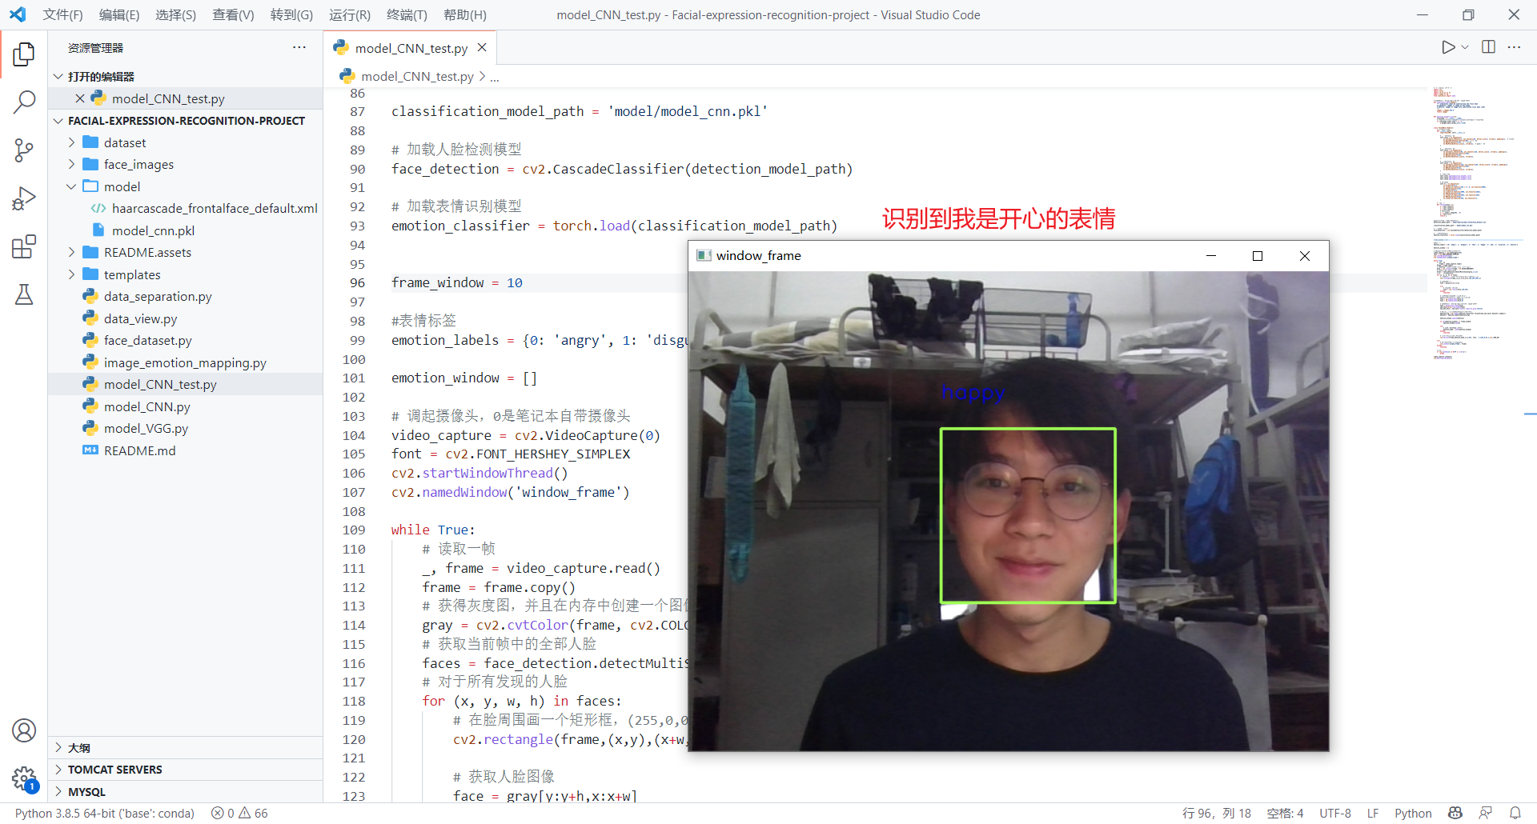The width and height of the screenshot is (1537, 824).
Task: Click the LF end-of-line selector
Action: coord(1373,814)
